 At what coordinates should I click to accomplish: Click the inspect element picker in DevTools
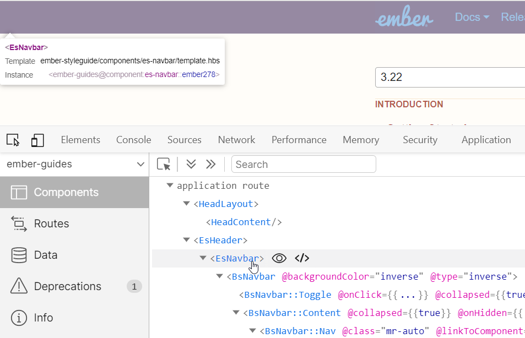click(x=13, y=140)
